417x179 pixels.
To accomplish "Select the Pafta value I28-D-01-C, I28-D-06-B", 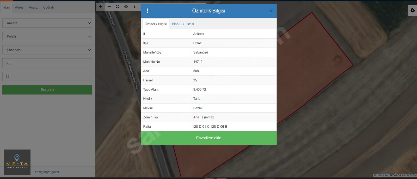I will 210,127.
